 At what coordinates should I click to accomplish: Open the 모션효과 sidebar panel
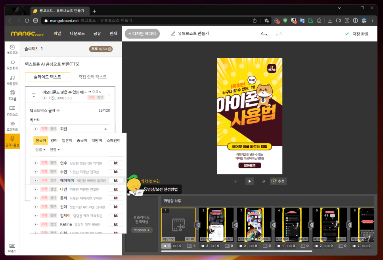(x=12, y=65)
